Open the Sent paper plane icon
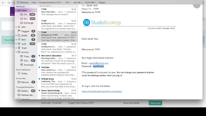This screenshot has height=116, width=206. [19, 40]
